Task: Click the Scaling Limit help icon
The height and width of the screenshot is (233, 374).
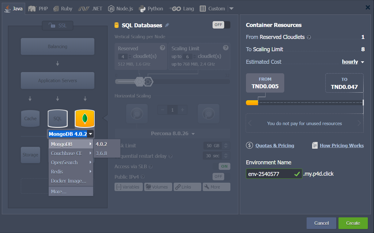Action: (x=226, y=48)
